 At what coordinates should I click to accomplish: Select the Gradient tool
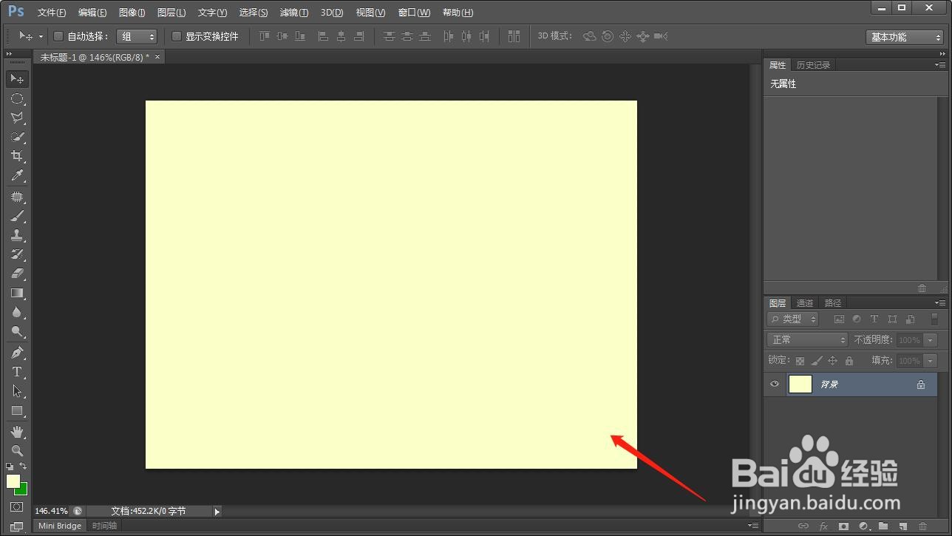17,294
